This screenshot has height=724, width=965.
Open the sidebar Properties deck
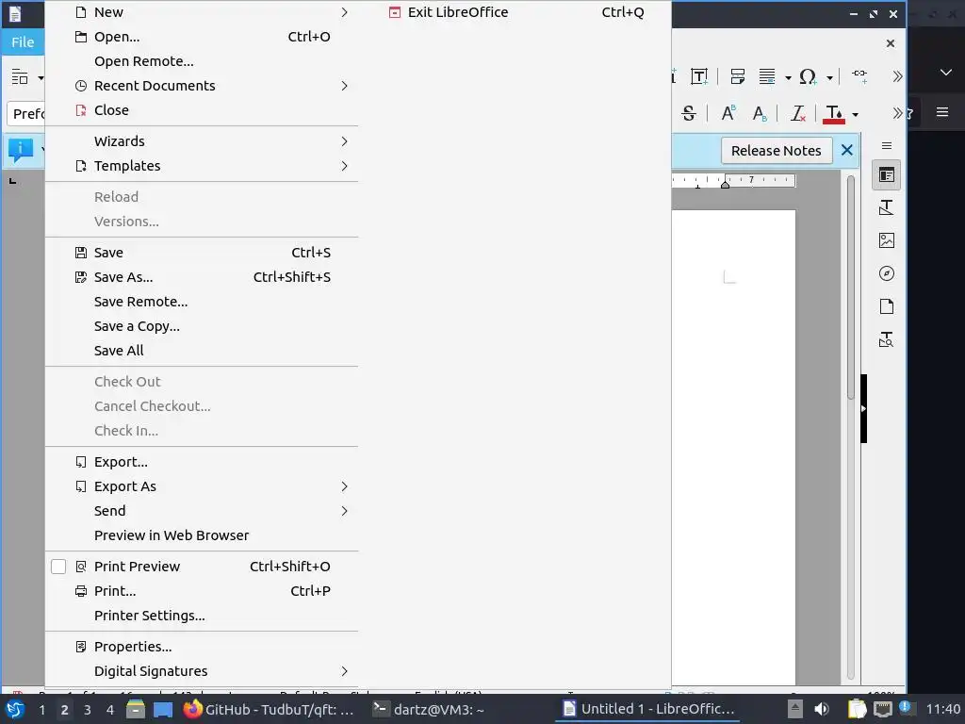pos(886,175)
